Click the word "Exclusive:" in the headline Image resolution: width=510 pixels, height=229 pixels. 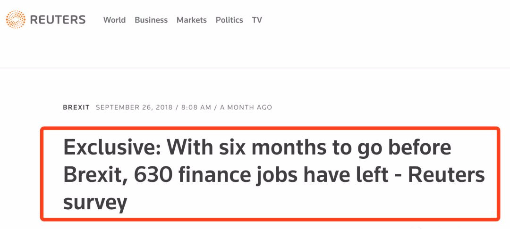111,148
